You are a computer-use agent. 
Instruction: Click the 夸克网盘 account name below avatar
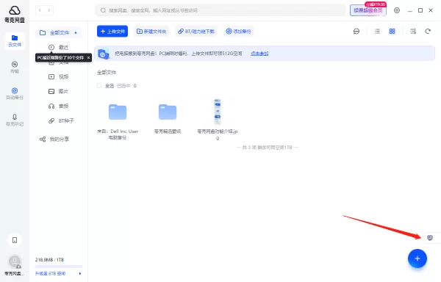(x=15, y=274)
